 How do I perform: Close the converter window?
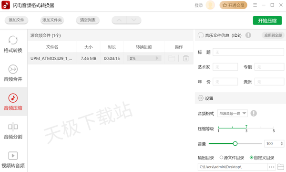(281, 5)
